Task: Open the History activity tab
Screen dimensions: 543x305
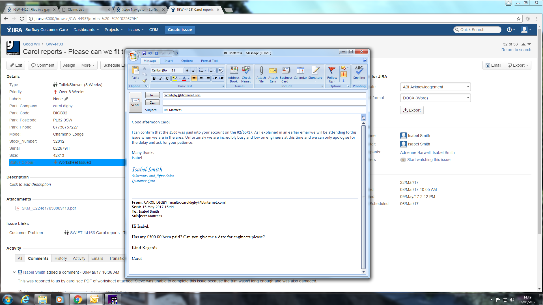Action: [61, 258]
